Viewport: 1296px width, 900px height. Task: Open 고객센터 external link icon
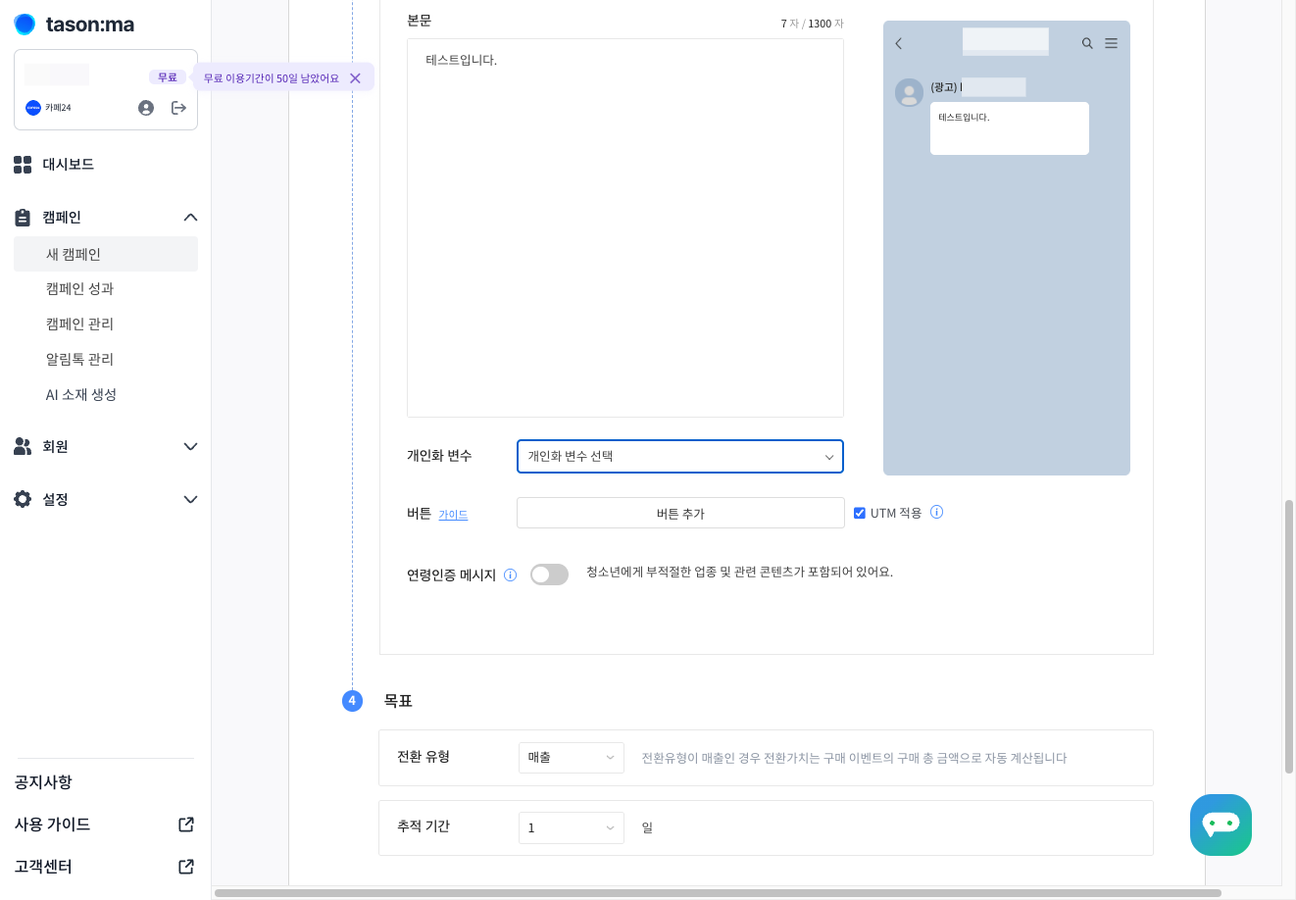(186, 867)
